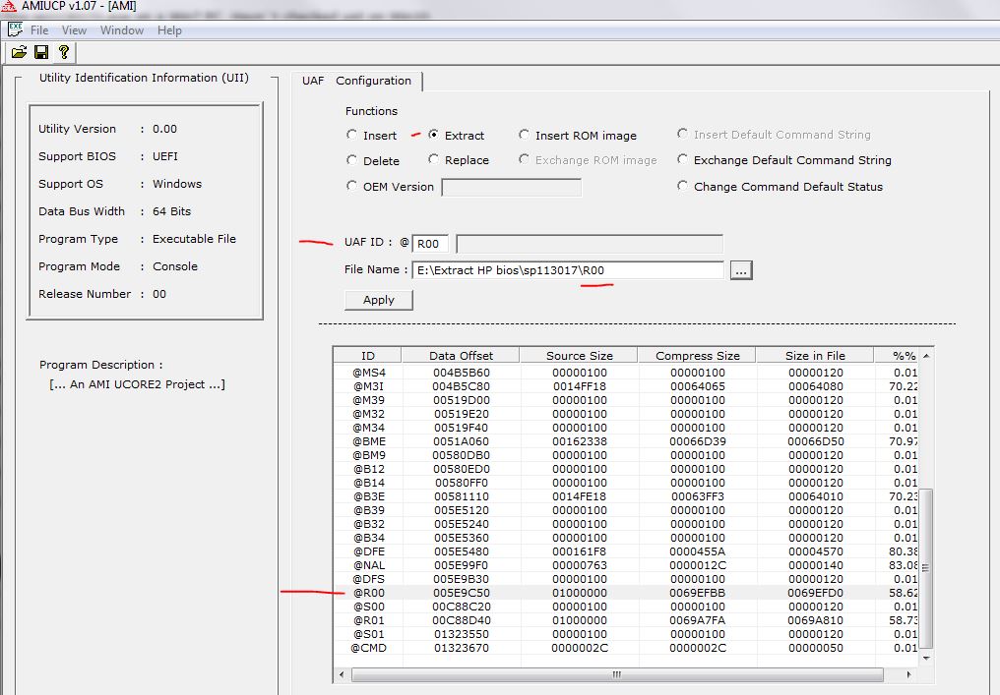Click the horizontal scrollbar thumb
1000x695 pixels.
617,674
